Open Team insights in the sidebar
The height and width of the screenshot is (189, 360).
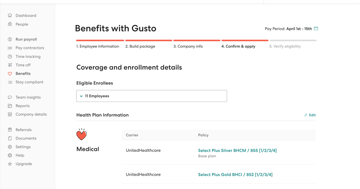(x=28, y=97)
